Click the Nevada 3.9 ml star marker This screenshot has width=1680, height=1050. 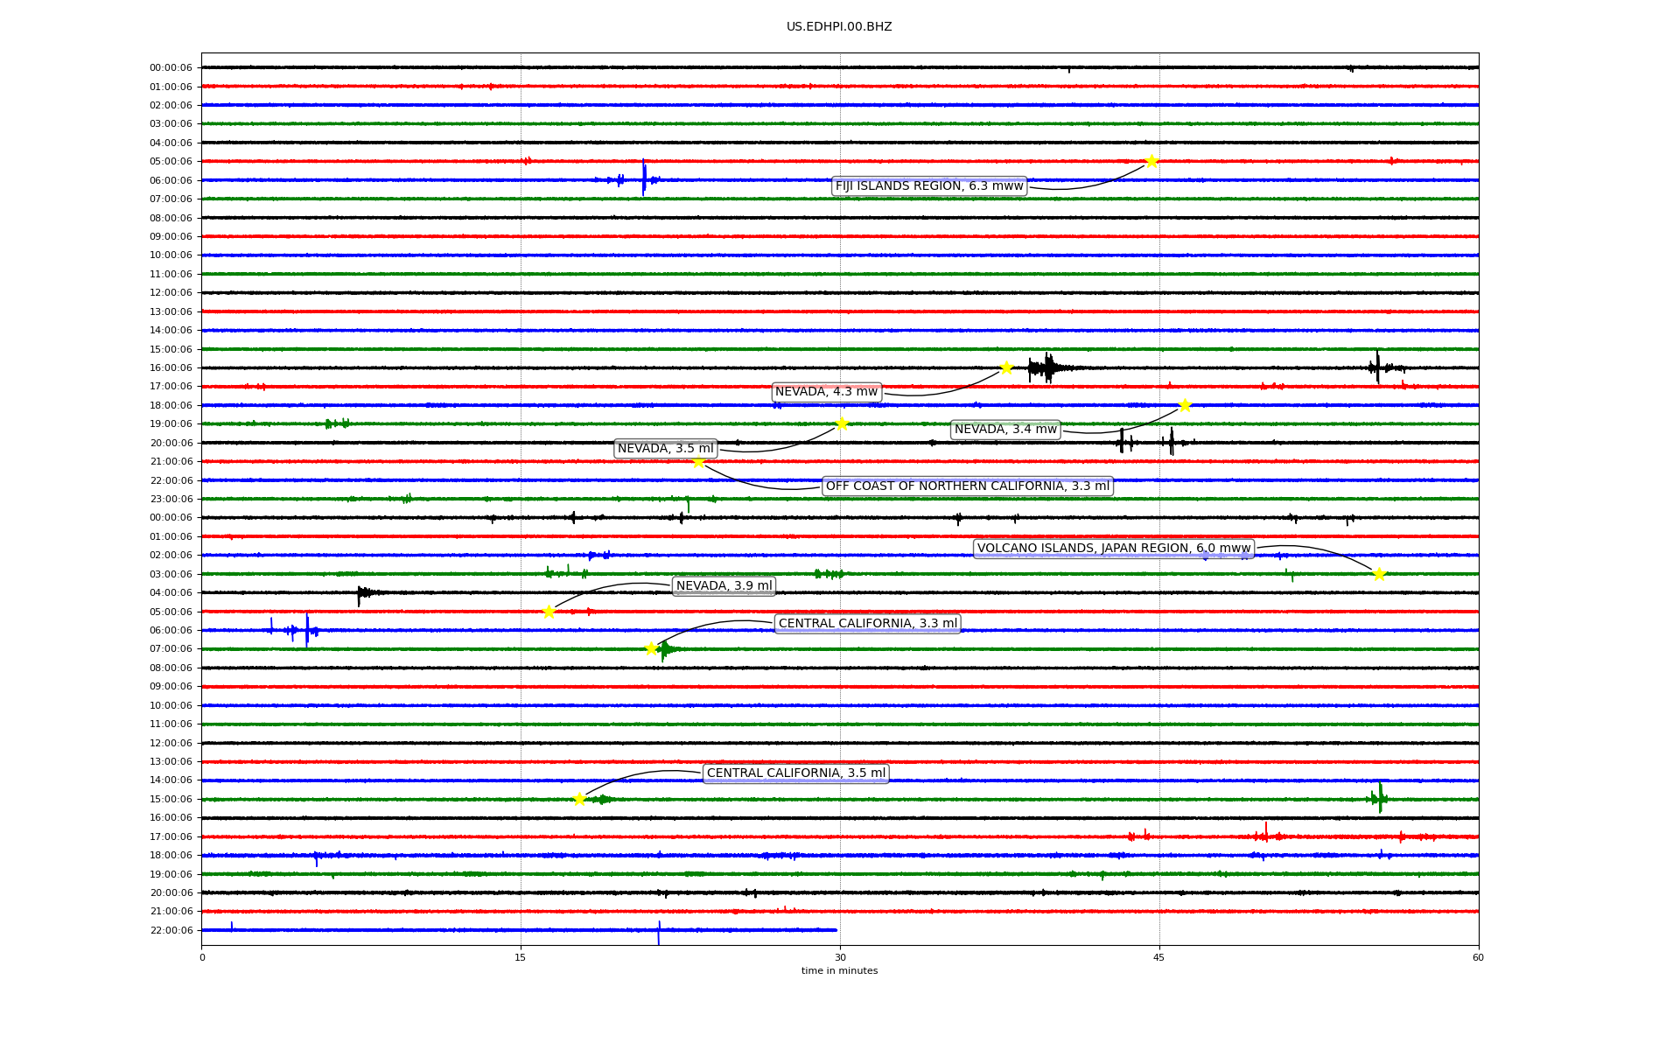(549, 612)
